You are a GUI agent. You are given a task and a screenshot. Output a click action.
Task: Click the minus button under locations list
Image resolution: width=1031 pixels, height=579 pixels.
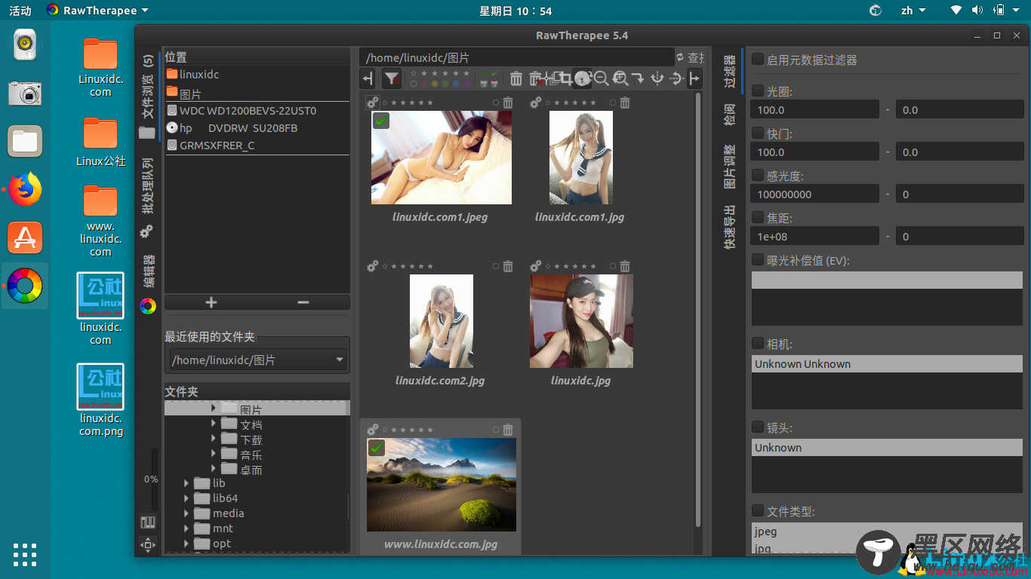tap(303, 302)
